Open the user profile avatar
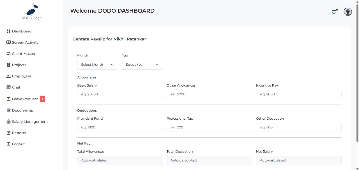This screenshot has width=359, height=170. tap(348, 12)
